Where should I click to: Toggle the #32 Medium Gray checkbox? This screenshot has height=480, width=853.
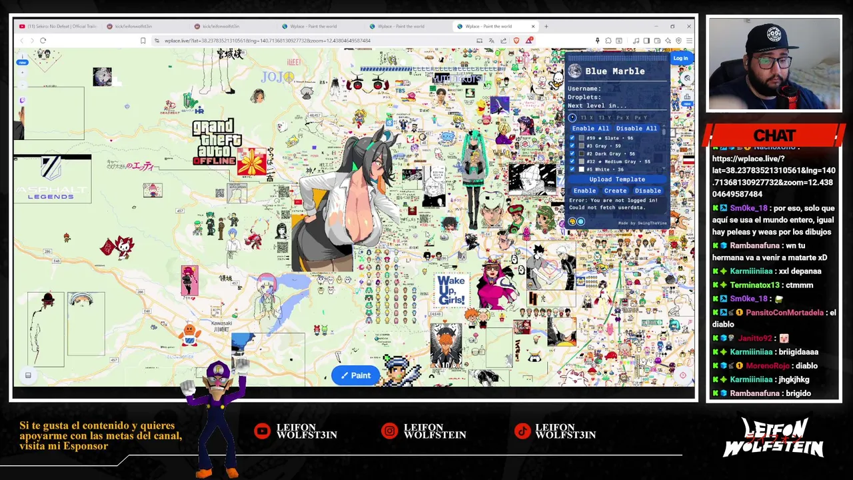[x=572, y=161]
